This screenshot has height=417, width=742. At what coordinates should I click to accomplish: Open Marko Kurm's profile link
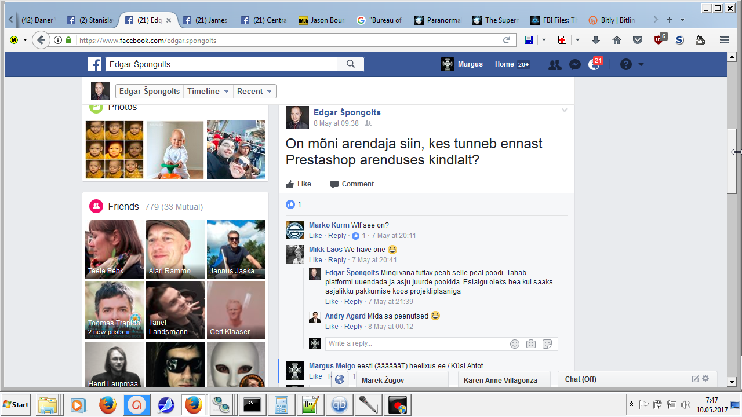pos(329,225)
